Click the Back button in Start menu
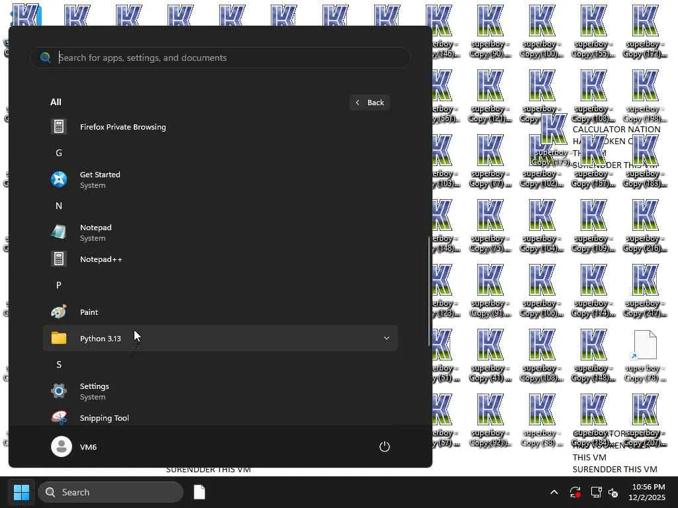Screen dimensions: 678x508 pos(369,103)
